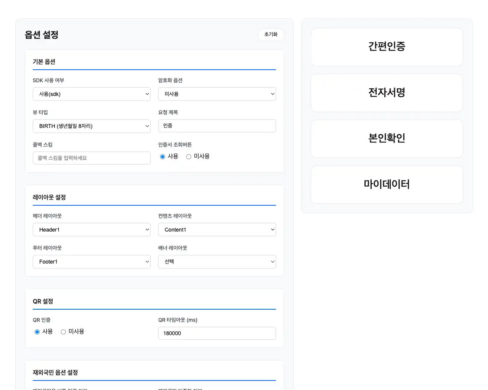Expand the 푸터 레이아웃 dropdown
This screenshot has height=390, width=488.
point(91,261)
